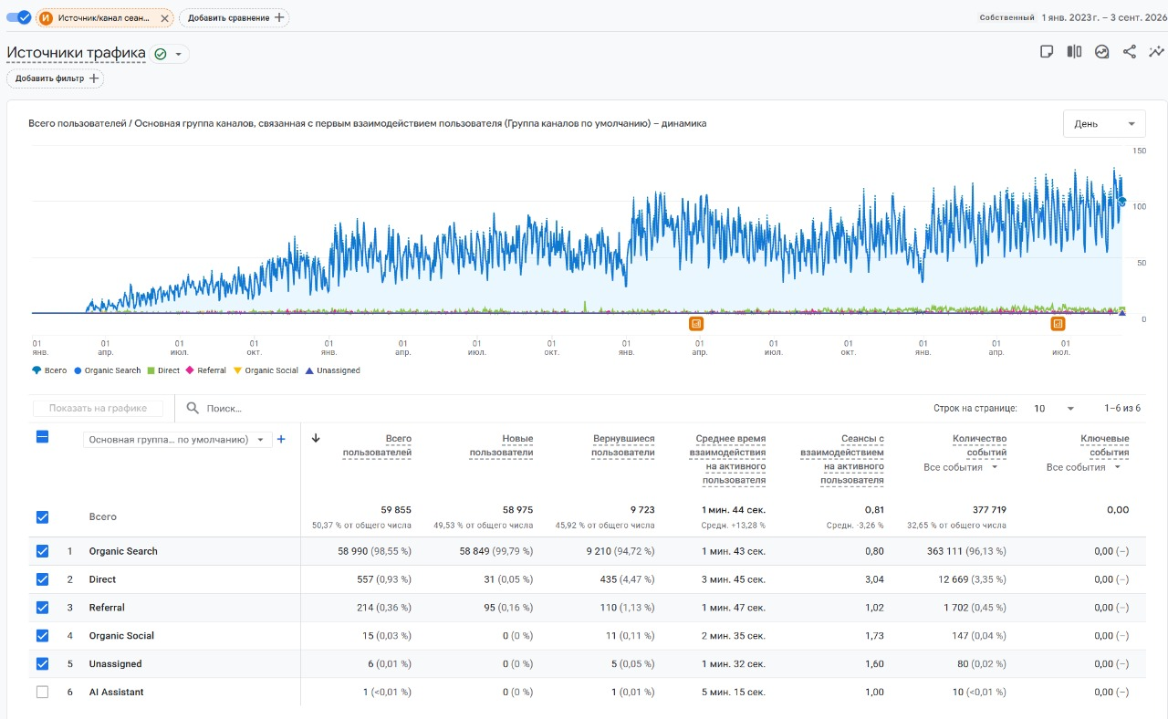Open the report chart customization icon
Viewport: 1168px width, 719px height.
1102,52
